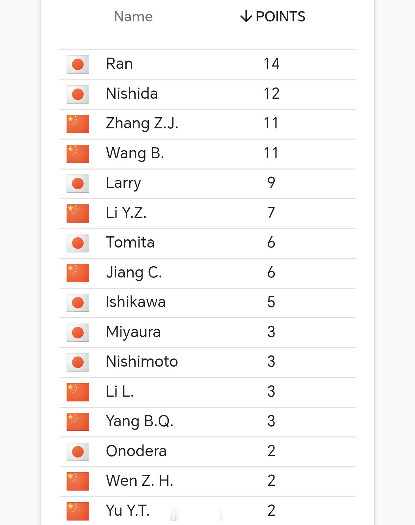Screen dimensions: 415x525
Task: Click the Japan flag next to Larry
Action: coord(78,183)
